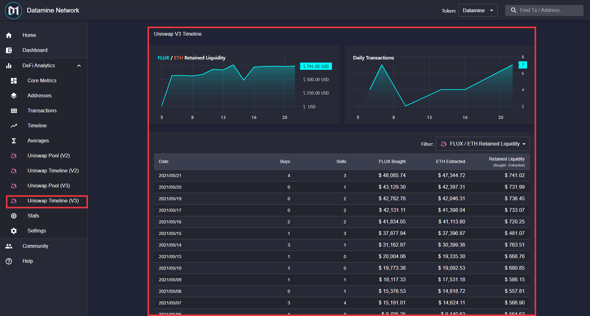This screenshot has width=590, height=316.
Task: Click the $ 42,046.31 ETH Extracted cell
Action: (451, 199)
